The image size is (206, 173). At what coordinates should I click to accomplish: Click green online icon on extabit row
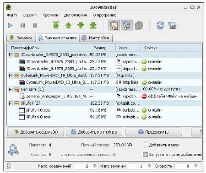click(144, 117)
